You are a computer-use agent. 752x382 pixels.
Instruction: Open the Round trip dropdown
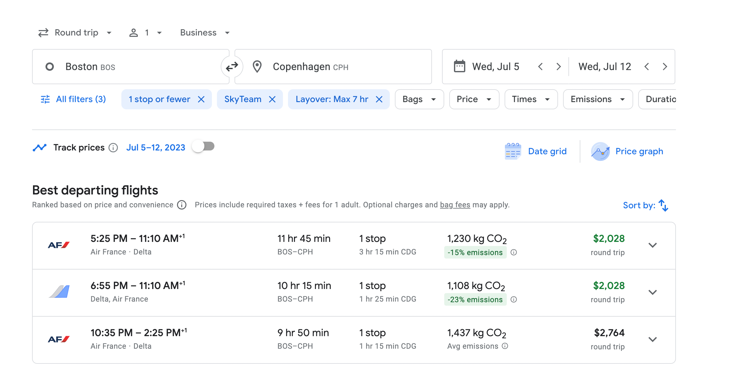[75, 33]
